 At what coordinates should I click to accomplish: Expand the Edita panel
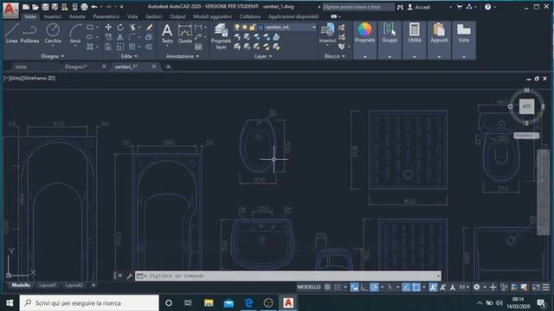129,56
